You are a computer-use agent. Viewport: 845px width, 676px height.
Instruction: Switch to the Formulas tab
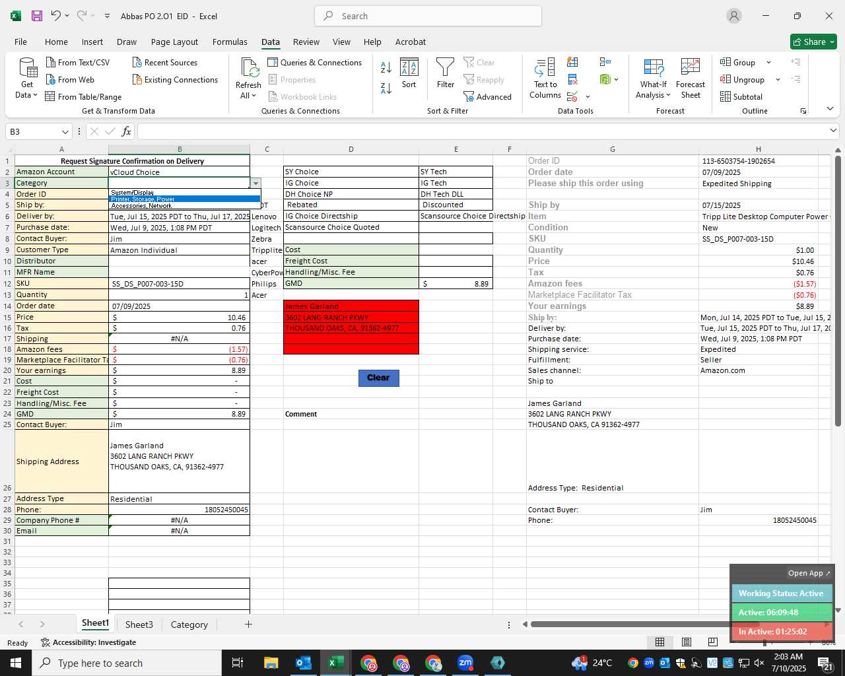coord(230,42)
